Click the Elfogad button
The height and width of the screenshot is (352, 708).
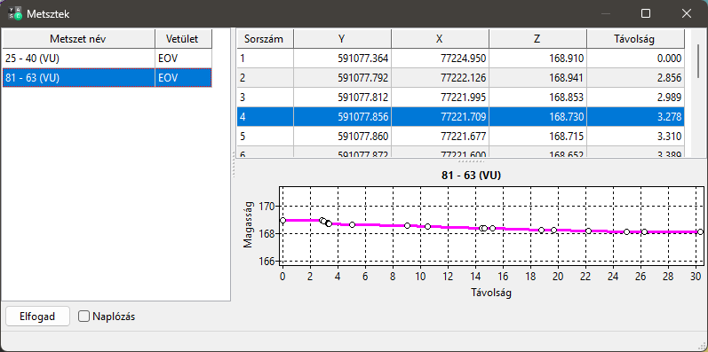tap(37, 317)
